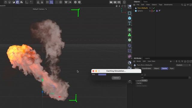Select the cube primitive tool in the side palette

130,18
